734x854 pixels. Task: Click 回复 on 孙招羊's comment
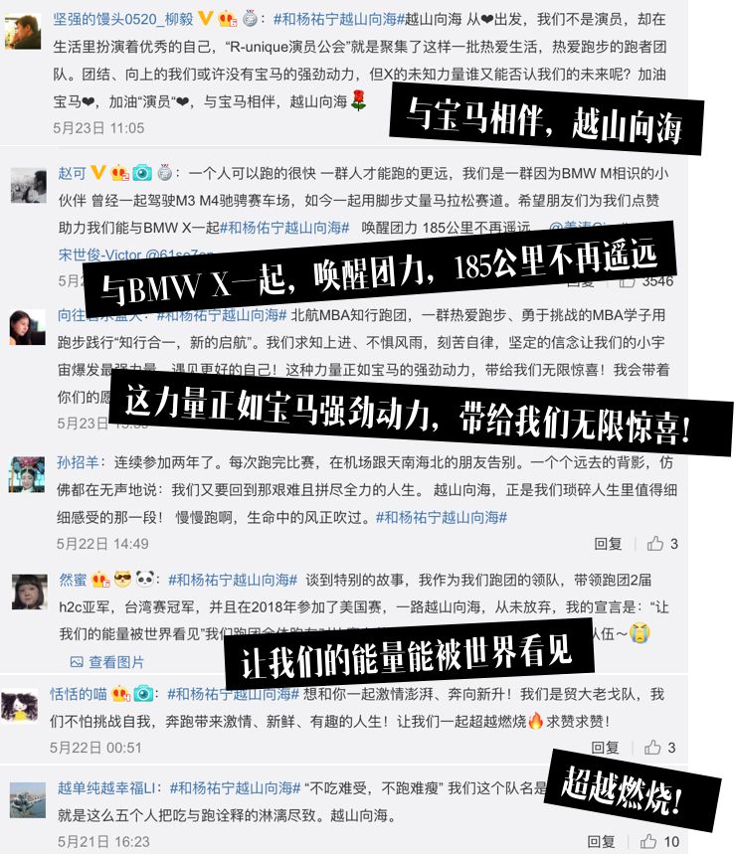[x=608, y=544]
